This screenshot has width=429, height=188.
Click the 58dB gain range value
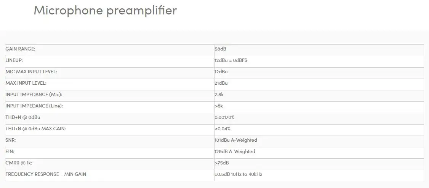click(221, 49)
